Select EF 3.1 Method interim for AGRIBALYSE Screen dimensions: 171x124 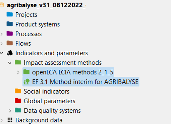[x=85, y=82]
